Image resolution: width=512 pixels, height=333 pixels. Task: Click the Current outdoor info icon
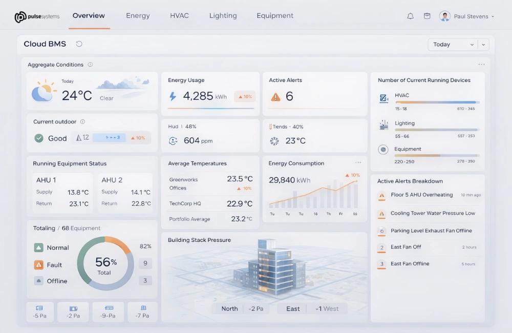click(82, 122)
